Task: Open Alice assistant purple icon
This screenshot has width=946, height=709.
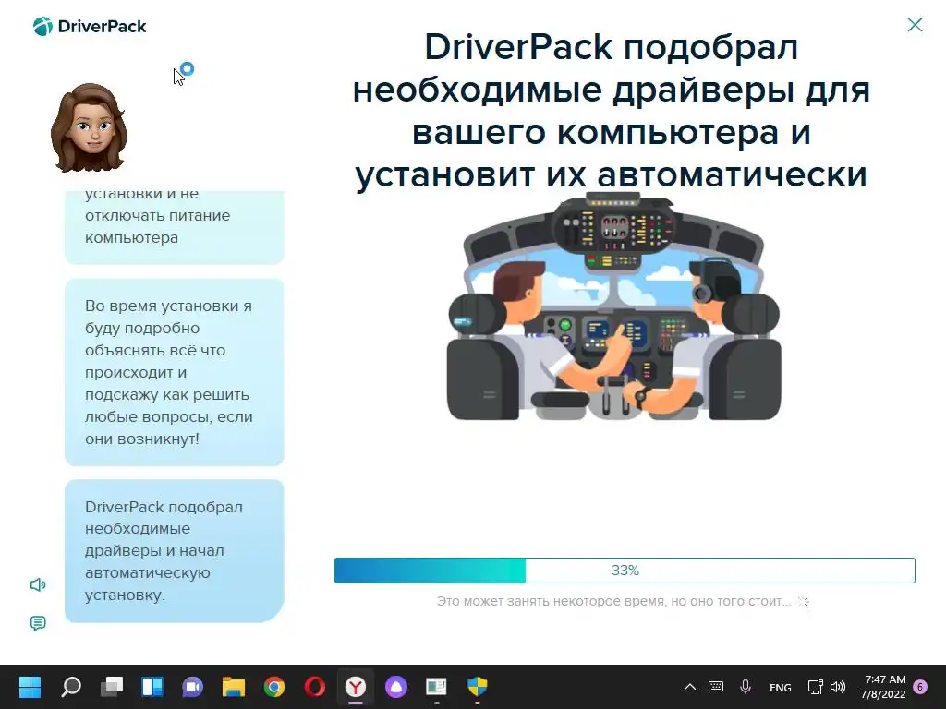Action: pos(396,687)
